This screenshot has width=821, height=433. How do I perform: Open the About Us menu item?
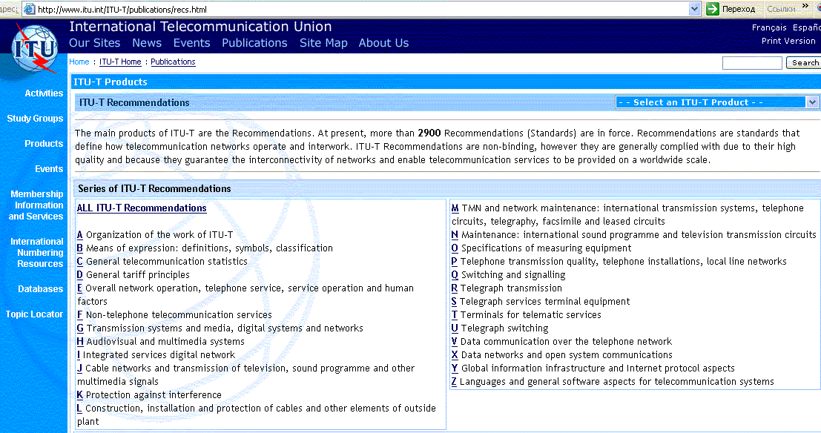pos(383,43)
